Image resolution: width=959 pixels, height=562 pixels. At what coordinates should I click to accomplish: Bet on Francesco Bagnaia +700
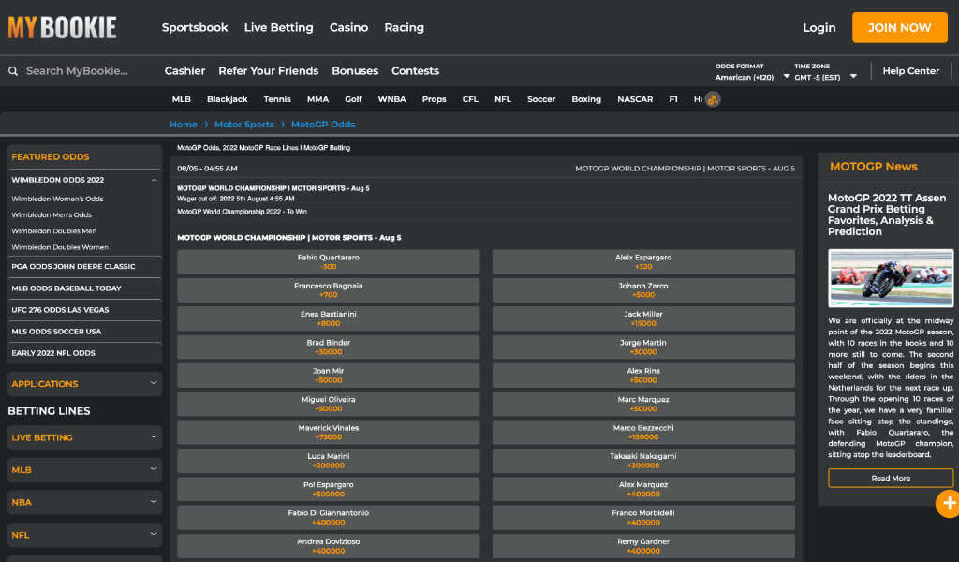(329, 289)
